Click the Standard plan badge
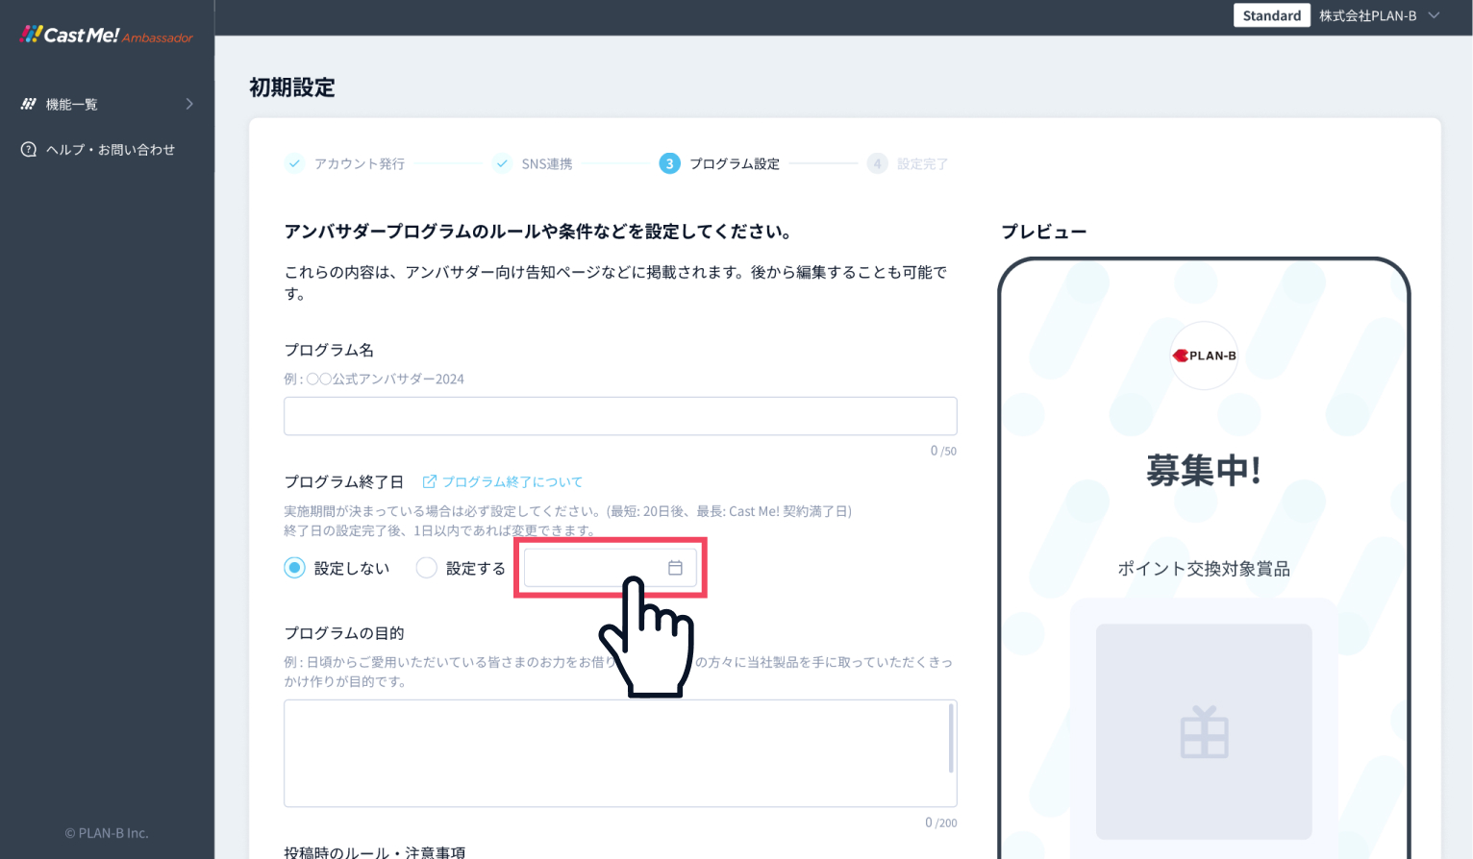1473x859 pixels. [1271, 15]
